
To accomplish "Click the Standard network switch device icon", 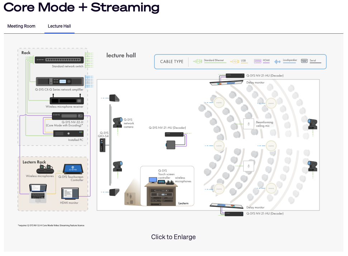I will click(59, 60).
